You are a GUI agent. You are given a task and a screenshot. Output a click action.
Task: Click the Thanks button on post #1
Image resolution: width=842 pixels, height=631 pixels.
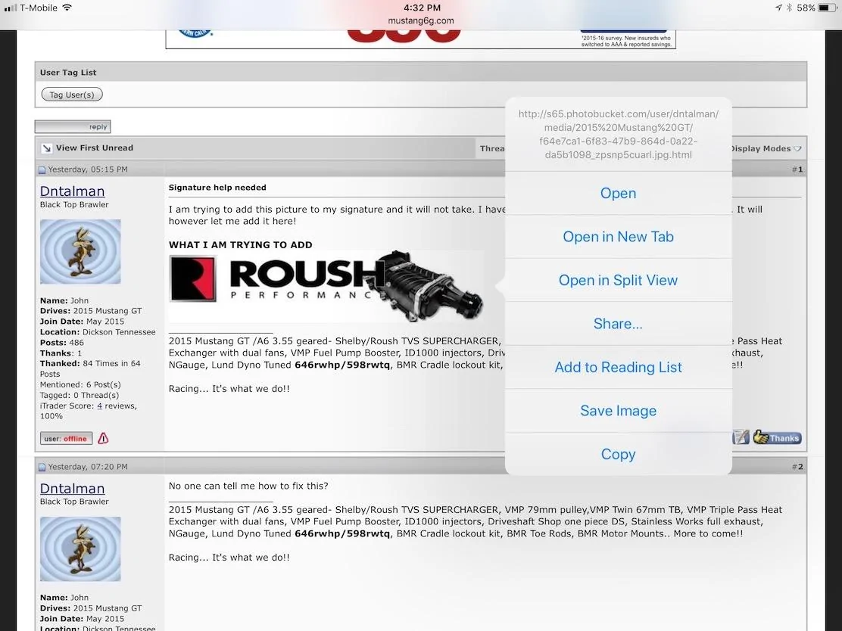point(777,437)
